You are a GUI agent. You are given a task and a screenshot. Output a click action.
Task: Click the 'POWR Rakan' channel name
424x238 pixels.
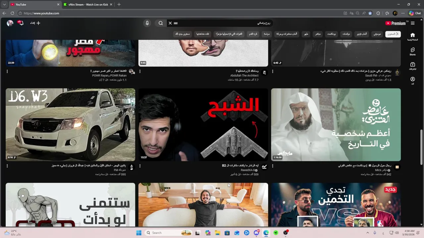(118, 76)
